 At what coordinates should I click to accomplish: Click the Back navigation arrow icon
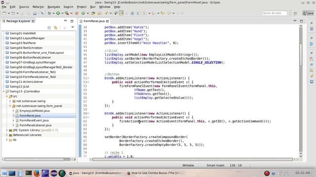pyautogui.click(x=169, y=13)
